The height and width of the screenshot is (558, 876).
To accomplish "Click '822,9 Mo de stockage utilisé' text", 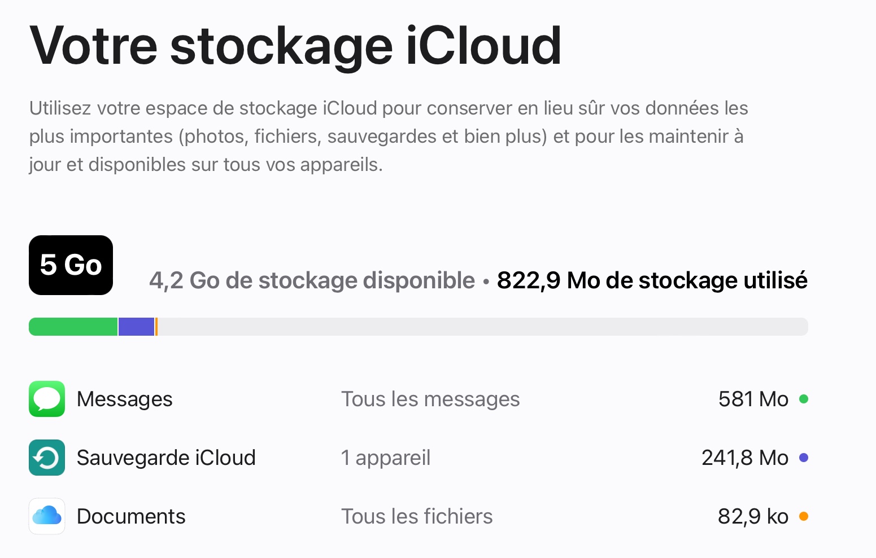I will coord(652,280).
